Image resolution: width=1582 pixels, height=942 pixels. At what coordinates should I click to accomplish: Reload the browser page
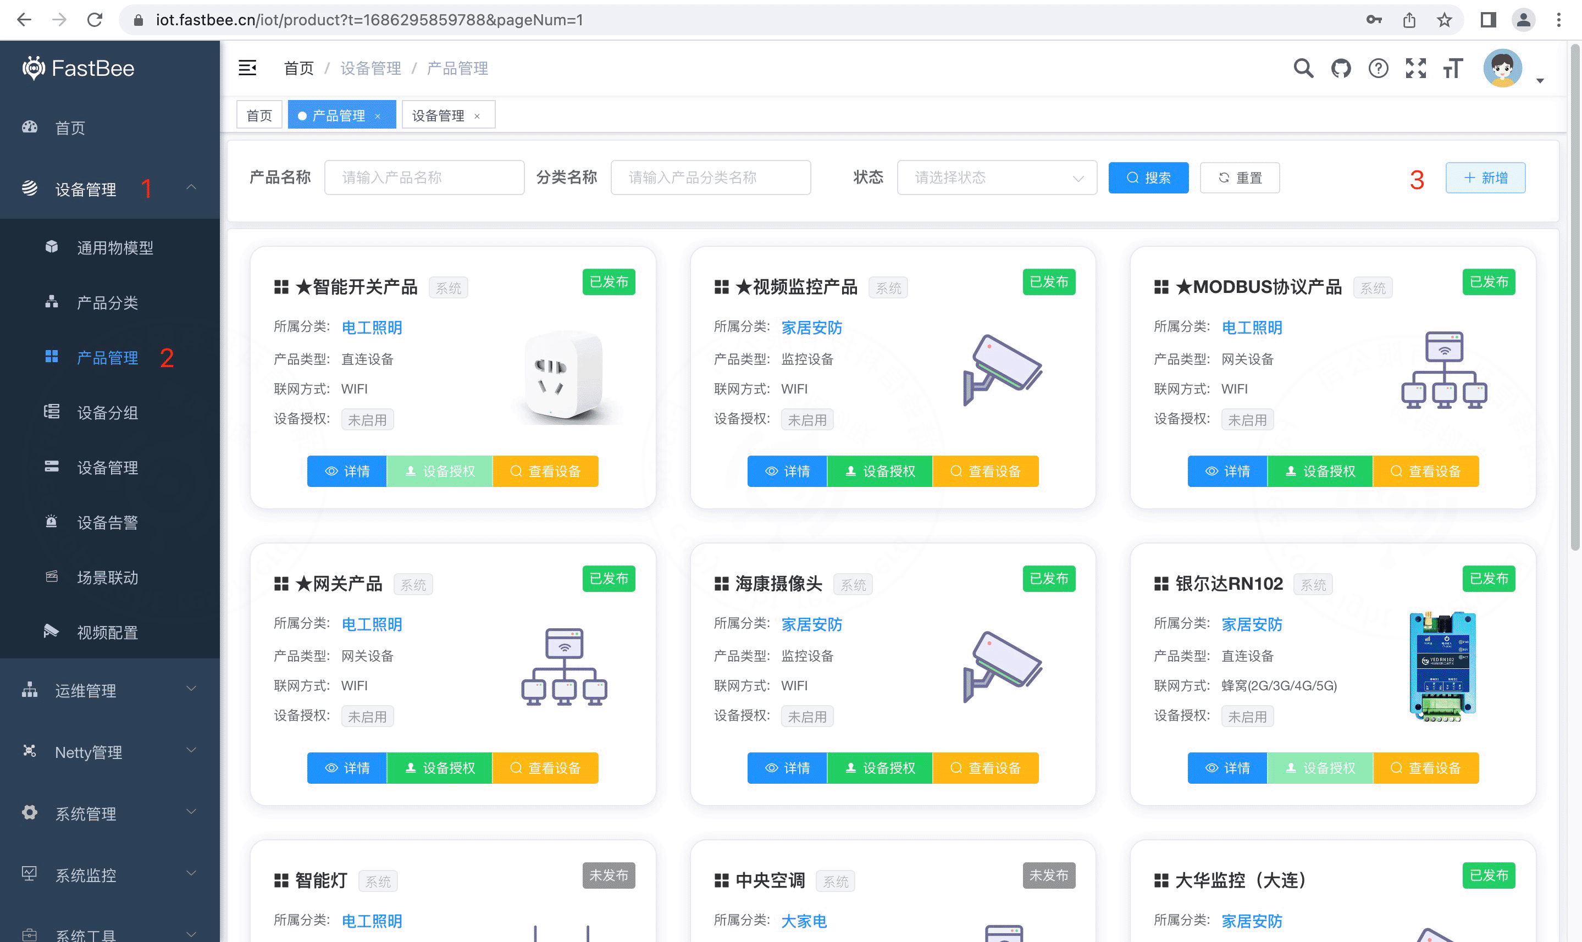click(95, 20)
